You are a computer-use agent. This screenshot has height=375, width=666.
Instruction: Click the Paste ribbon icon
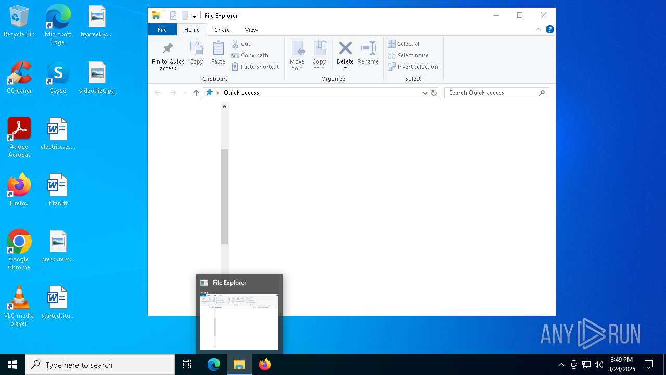click(218, 53)
